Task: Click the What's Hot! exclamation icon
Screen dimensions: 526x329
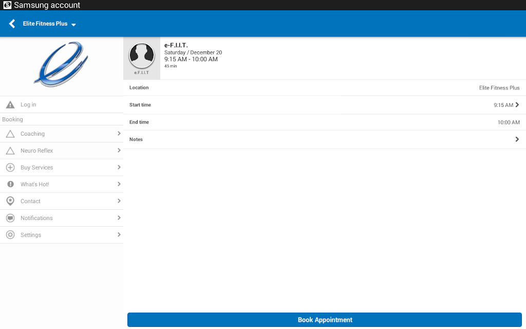Action: 10,184
